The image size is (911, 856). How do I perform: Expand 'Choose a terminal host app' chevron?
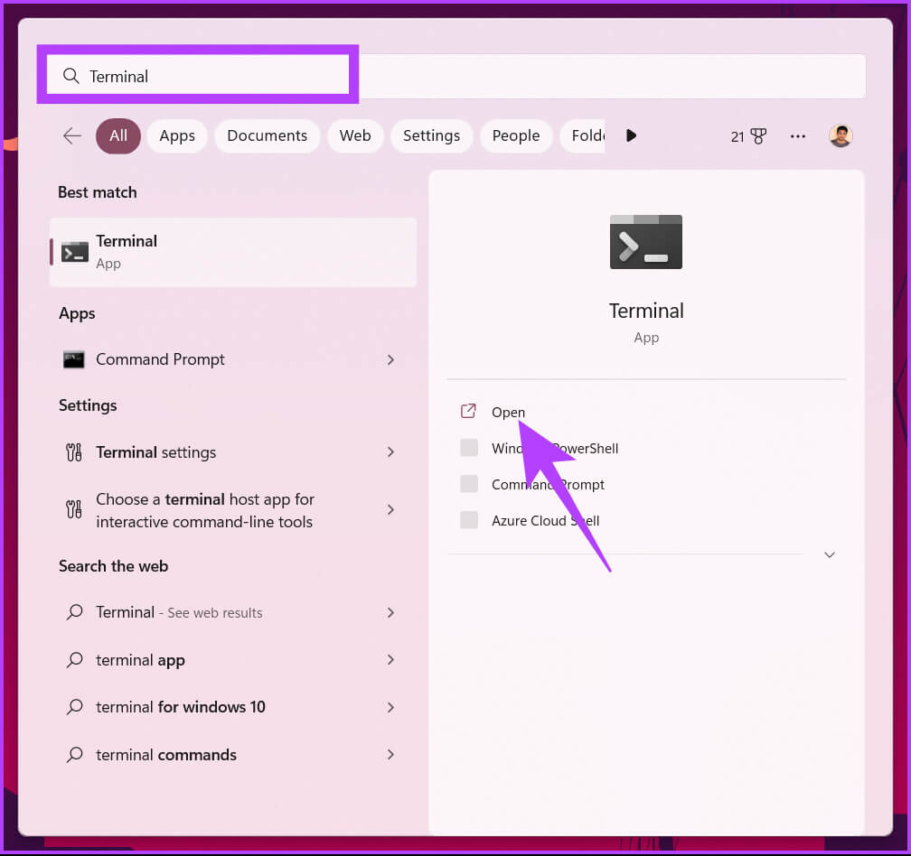tap(390, 509)
